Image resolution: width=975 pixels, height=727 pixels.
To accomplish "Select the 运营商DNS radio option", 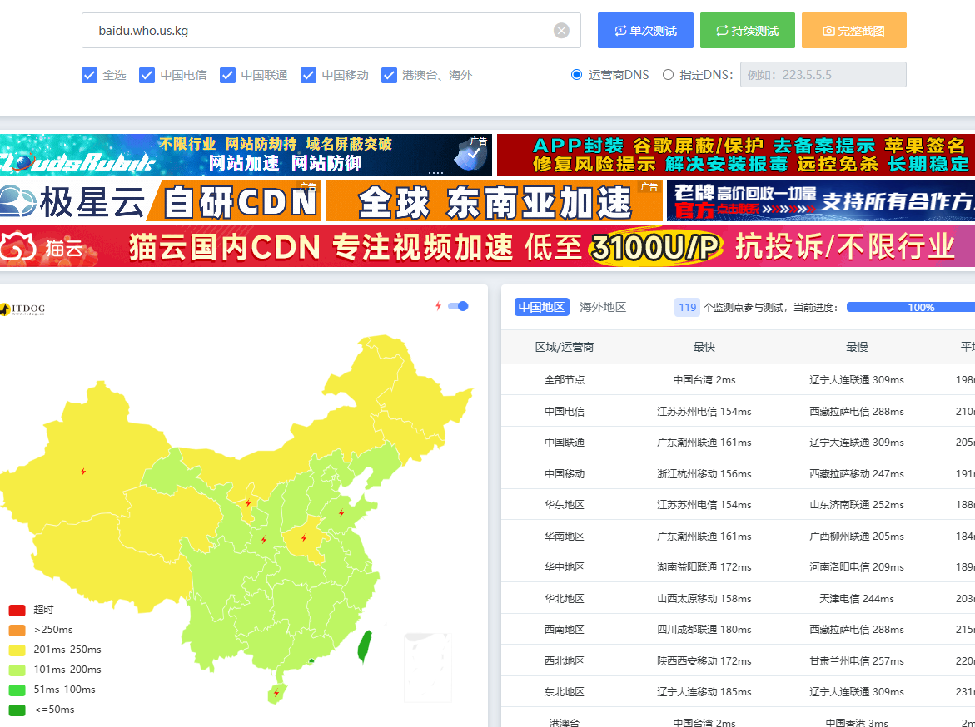I will pyautogui.click(x=576, y=75).
